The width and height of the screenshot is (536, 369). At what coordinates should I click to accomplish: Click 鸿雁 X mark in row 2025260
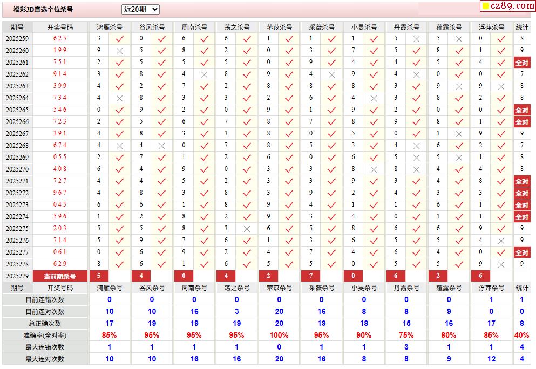pos(119,51)
